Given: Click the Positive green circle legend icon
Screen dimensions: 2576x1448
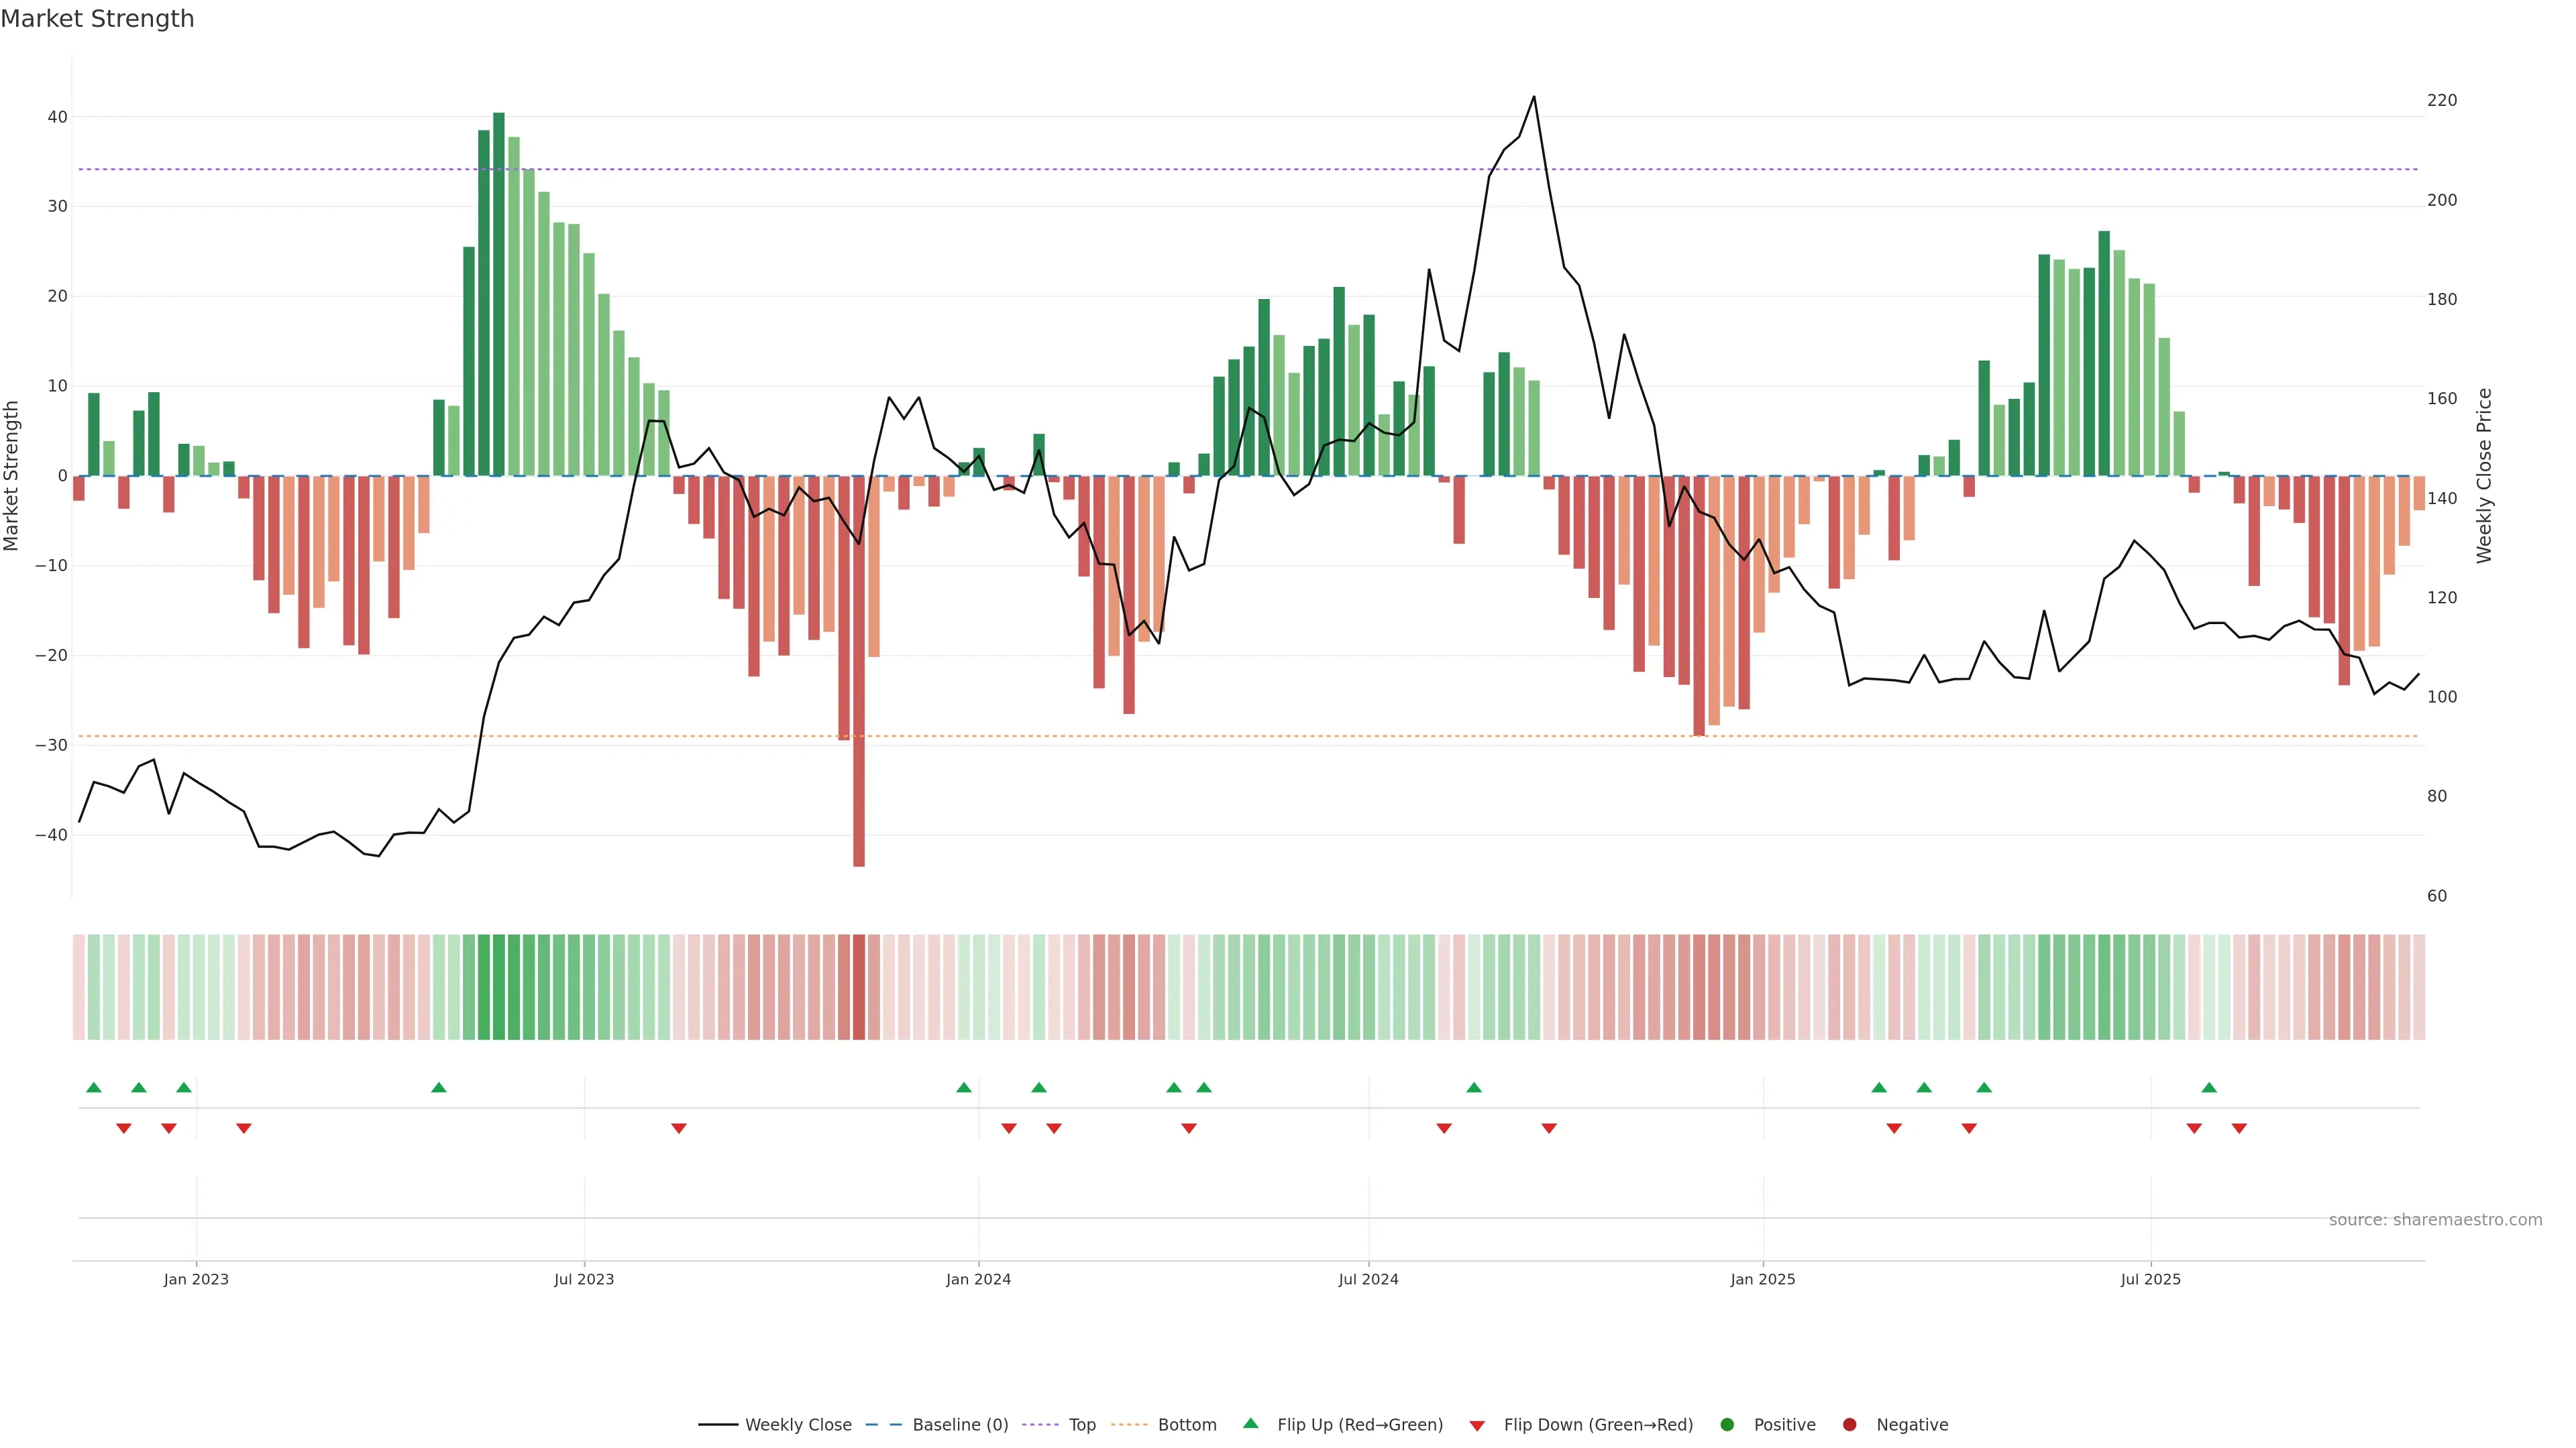Looking at the screenshot, I should point(1727,1425).
